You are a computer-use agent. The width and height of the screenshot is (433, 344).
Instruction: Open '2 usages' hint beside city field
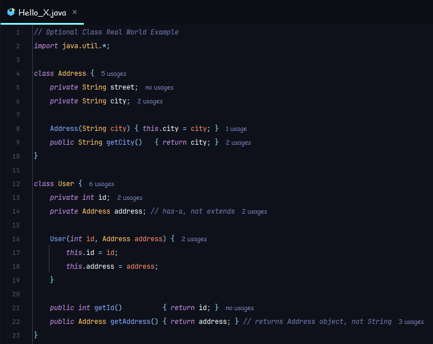pyautogui.click(x=150, y=101)
